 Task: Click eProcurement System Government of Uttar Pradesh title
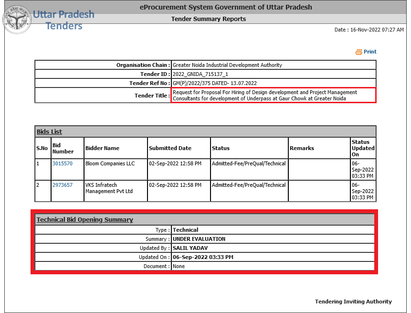[x=226, y=7]
